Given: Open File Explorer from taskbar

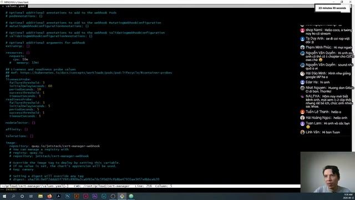Looking at the screenshot, I should pyautogui.click(x=40, y=196).
